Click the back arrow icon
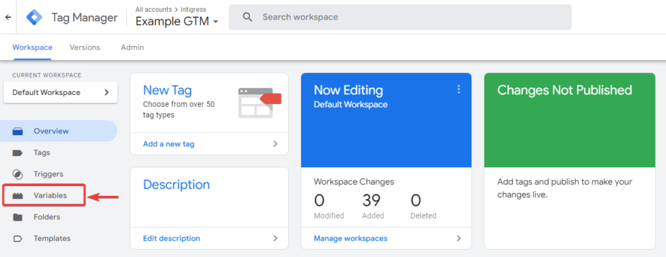This screenshot has height=257, width=666. [x=8, y=18]
